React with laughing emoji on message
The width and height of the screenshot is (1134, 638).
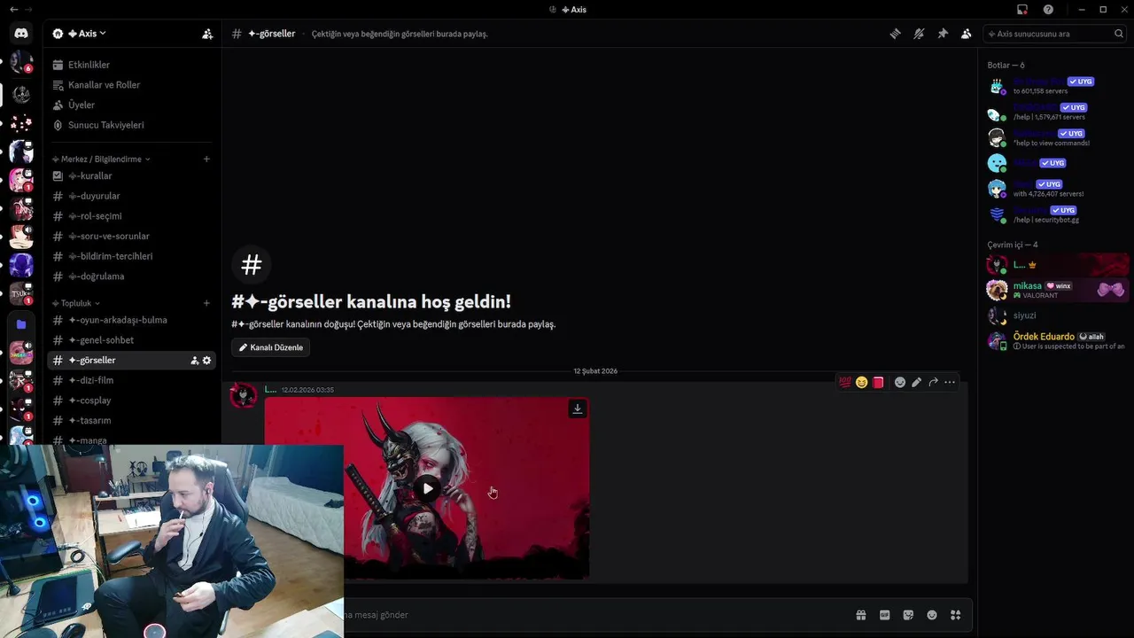861,382
